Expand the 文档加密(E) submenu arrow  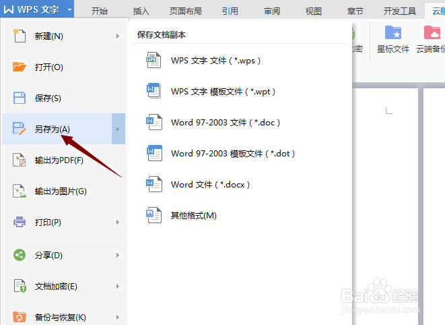(x=118, y=286)
